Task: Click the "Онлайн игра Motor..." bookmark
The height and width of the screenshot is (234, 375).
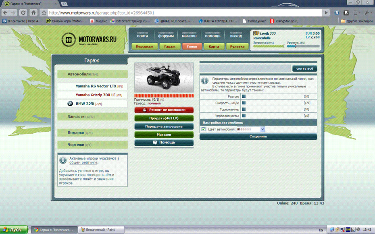Action: pos(65,21)
